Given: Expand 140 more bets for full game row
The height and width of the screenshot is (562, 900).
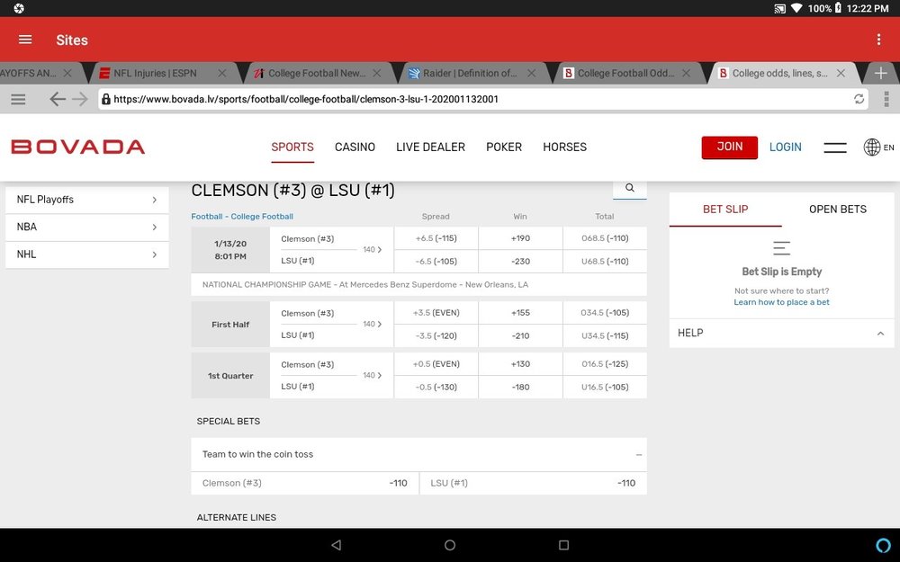Looking at the screenshot, I should coord(373,249).
